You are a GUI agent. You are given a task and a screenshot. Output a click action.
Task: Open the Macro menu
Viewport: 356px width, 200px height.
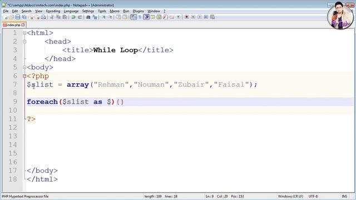(x=115, y=11)
